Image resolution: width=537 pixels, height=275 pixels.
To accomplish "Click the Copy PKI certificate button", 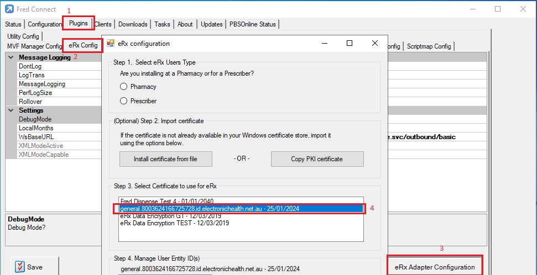I will 317,159.
